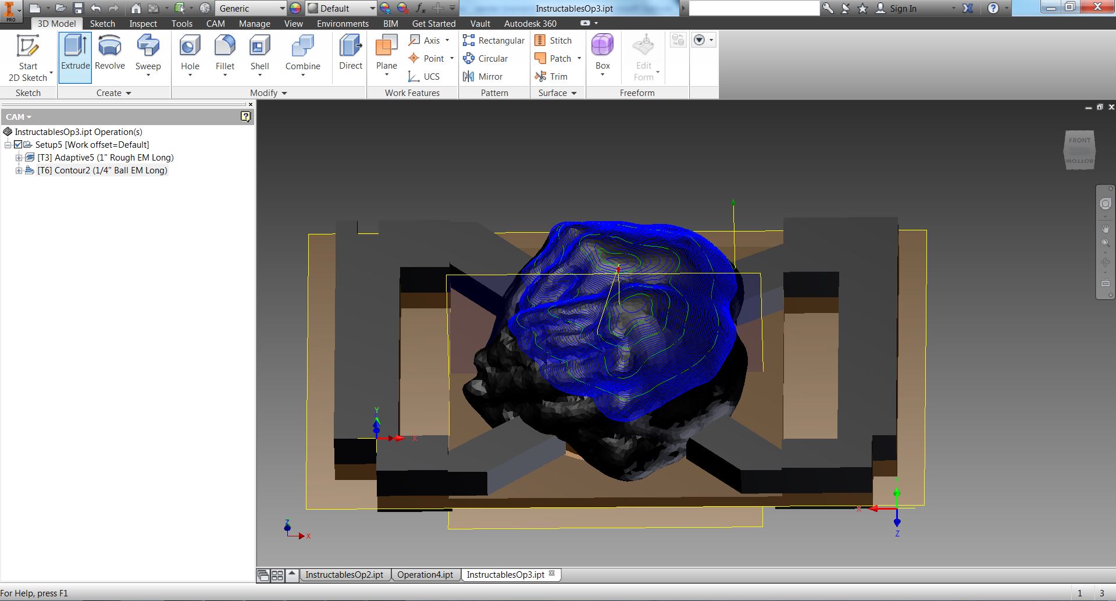Switch to the Inspect ribbon tab

pyautogui.click(x=143, y=23)
